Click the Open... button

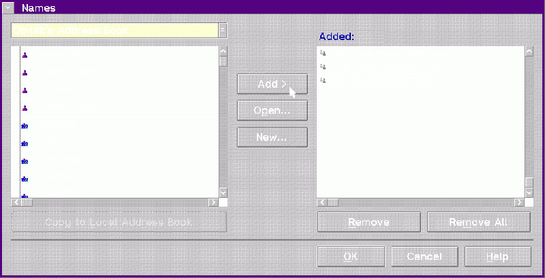272,111
